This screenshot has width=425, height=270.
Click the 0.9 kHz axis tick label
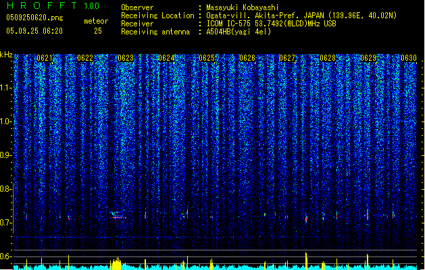(x=5, y=155)
